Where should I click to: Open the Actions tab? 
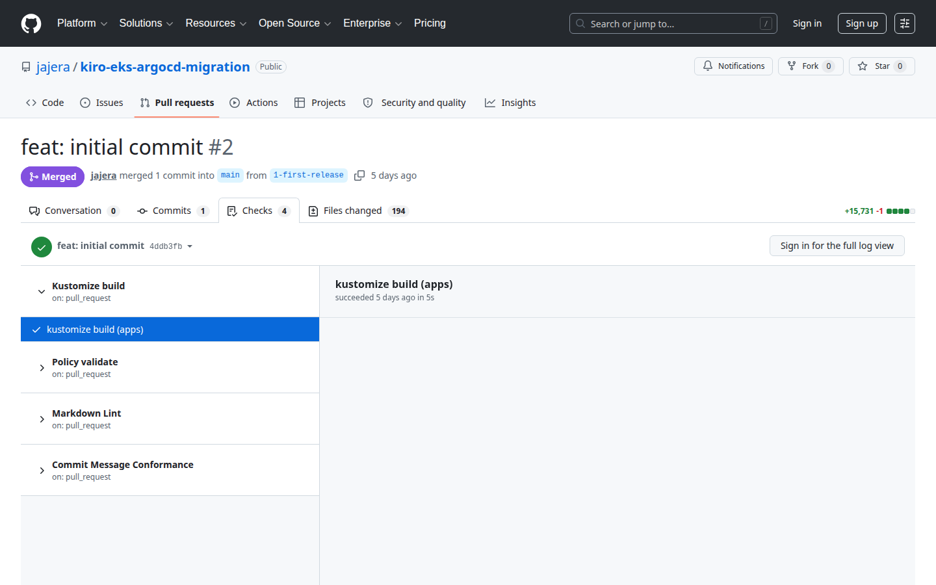[253, 103]
